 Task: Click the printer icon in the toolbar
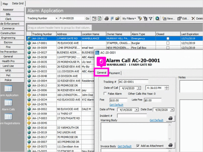107,19
